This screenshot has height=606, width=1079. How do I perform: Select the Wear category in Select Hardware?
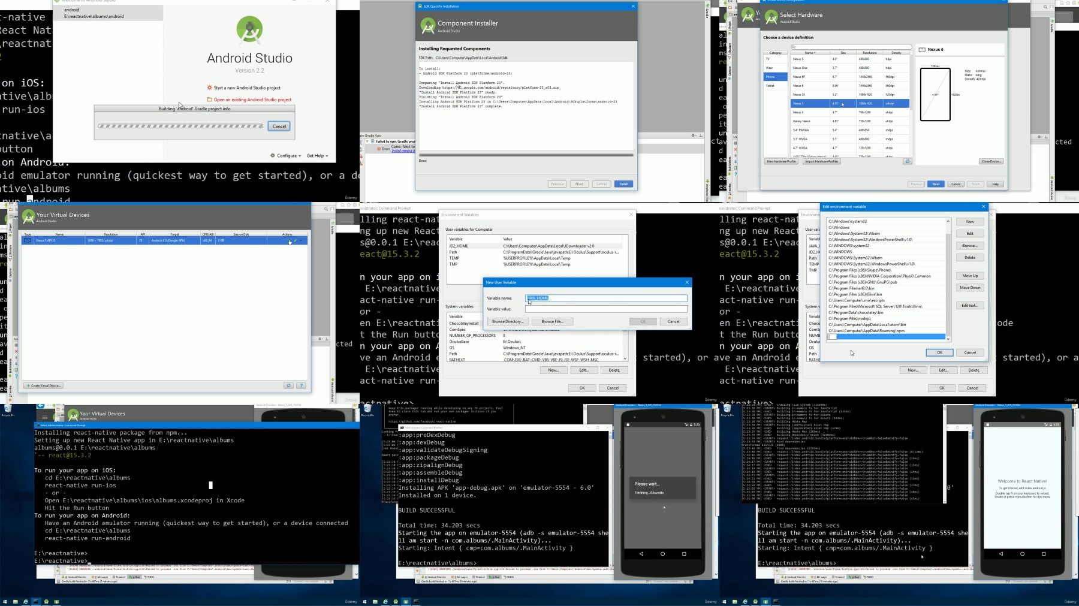pyautogui.click(x=775, y=68)
